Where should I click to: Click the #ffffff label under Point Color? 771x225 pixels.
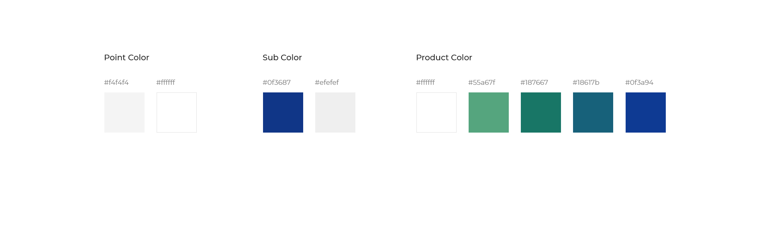point(166,82)
